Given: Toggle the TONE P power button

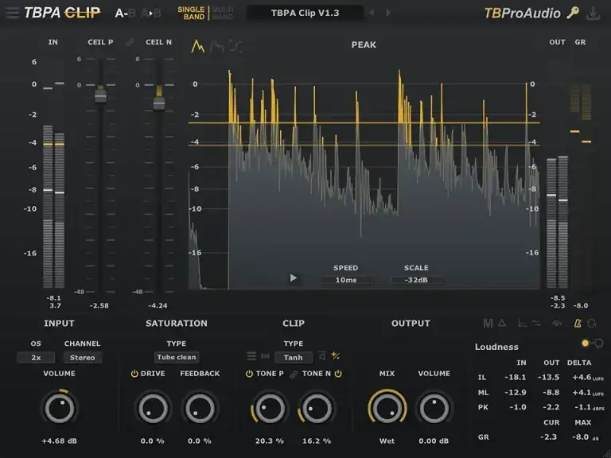Looking at the screenshot, I should tap(249, 374).
